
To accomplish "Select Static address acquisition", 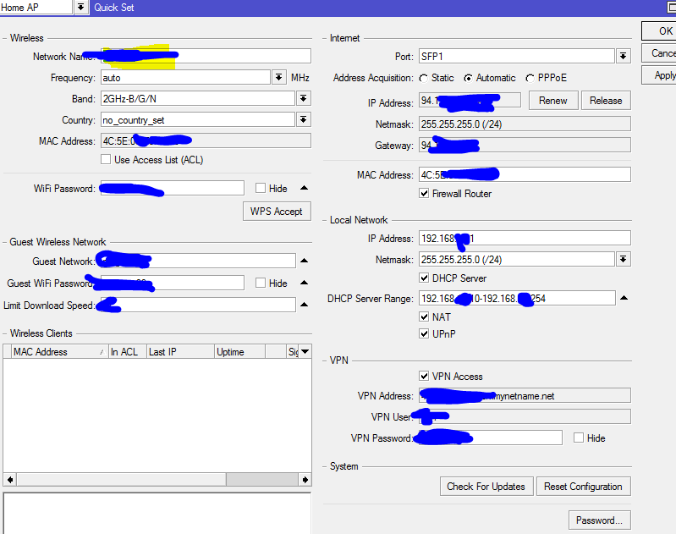I will (x=424, y=78).
